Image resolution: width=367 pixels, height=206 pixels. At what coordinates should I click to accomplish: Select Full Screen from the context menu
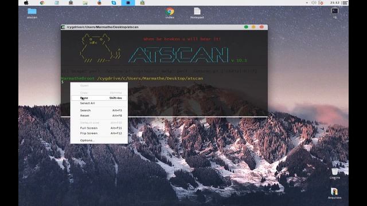click(x=99, y=128)
